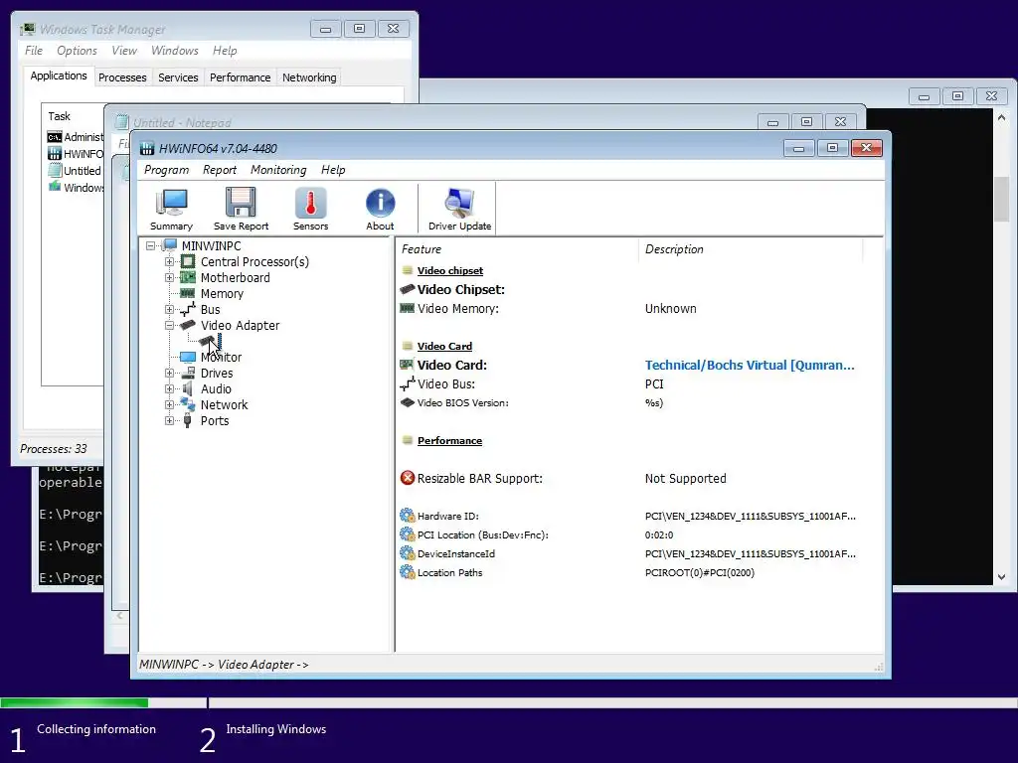
Task: Expand the Ports tree node
Action: click(x=169, y=420)
